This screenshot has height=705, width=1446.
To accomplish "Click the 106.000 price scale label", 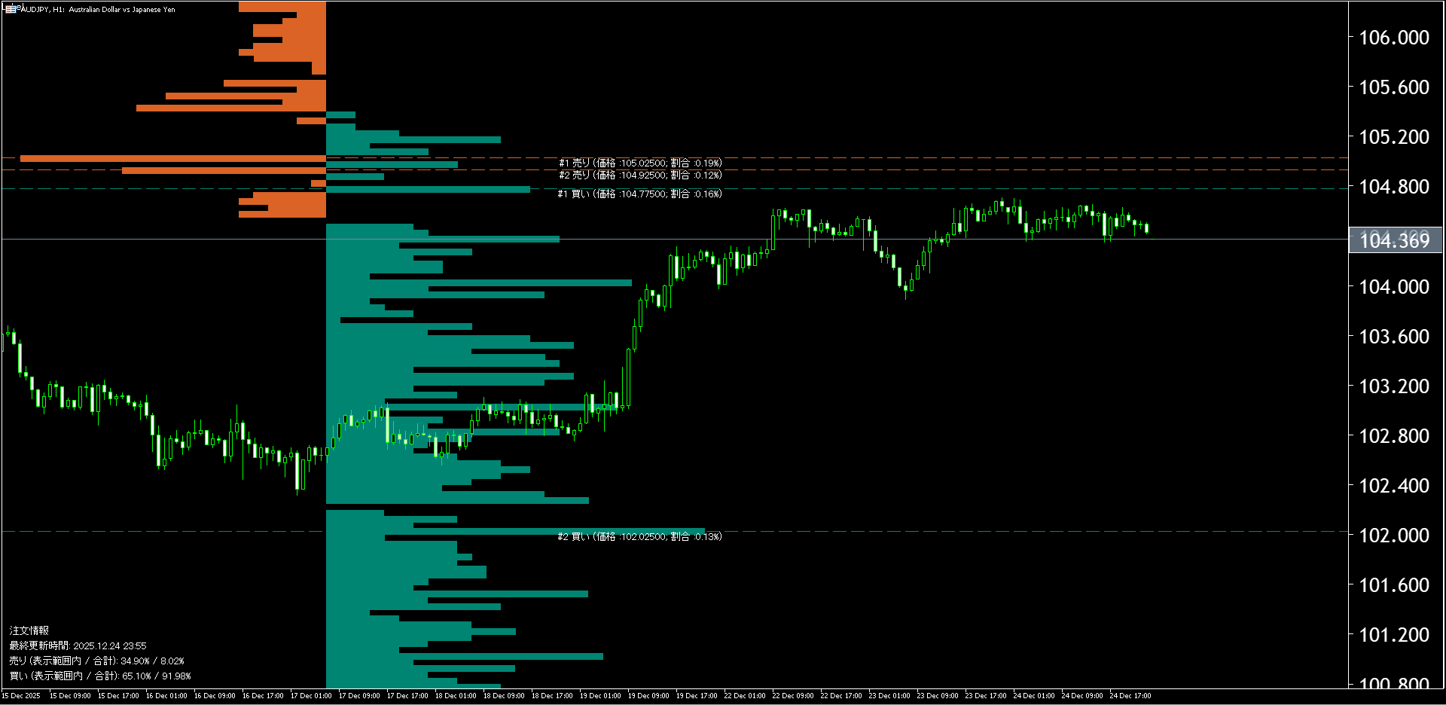I will [x=1394, y=38].
